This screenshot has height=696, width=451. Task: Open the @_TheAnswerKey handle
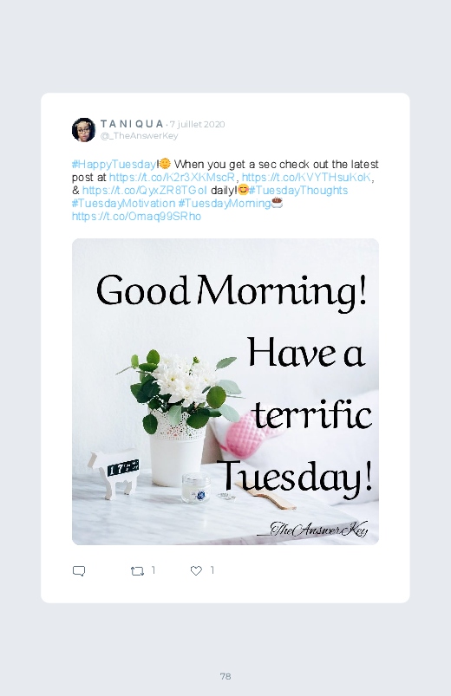point(139,136)
